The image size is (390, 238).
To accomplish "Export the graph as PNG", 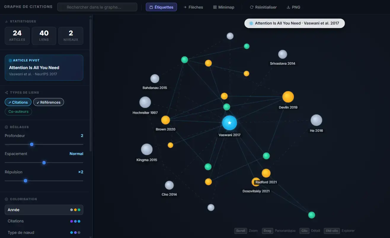I will pyautogui.click(x=293, y=7).
